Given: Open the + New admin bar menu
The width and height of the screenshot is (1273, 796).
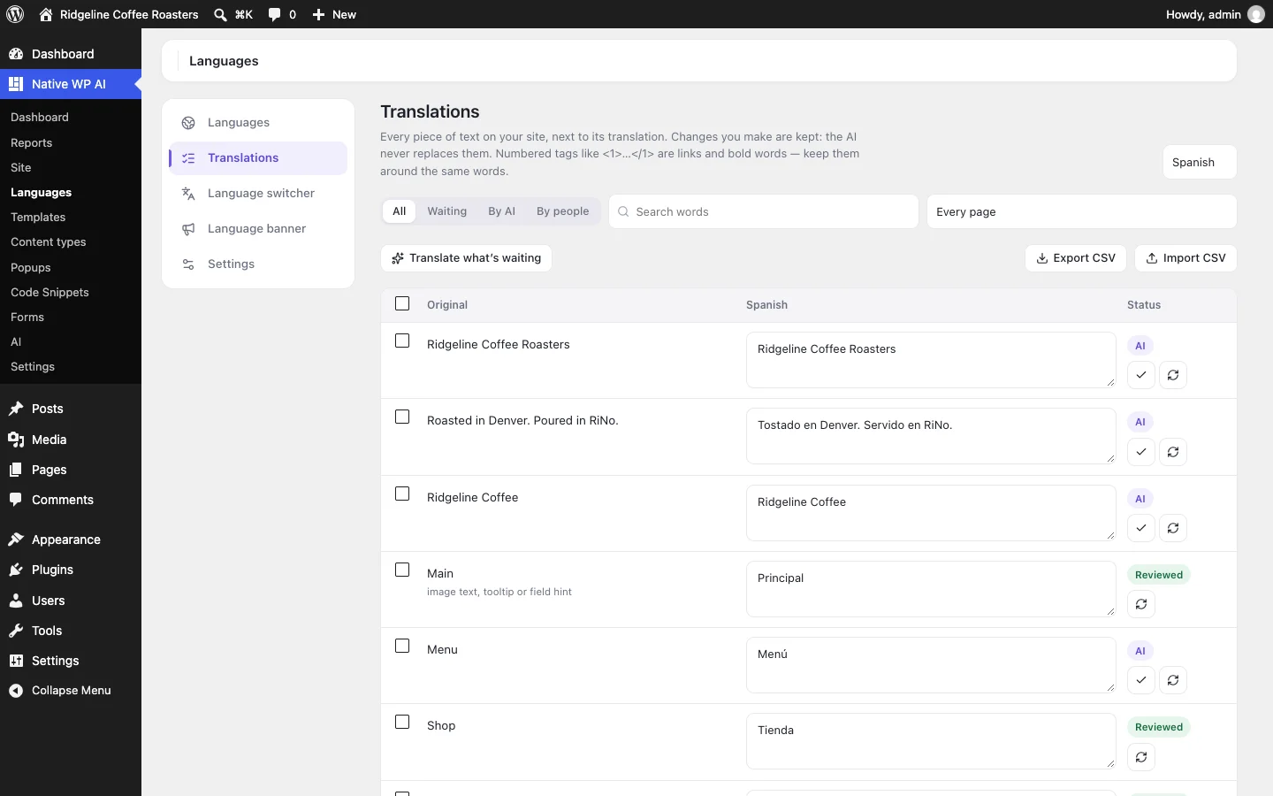Looking at the screenshot, I should click(x=334, y=14).
